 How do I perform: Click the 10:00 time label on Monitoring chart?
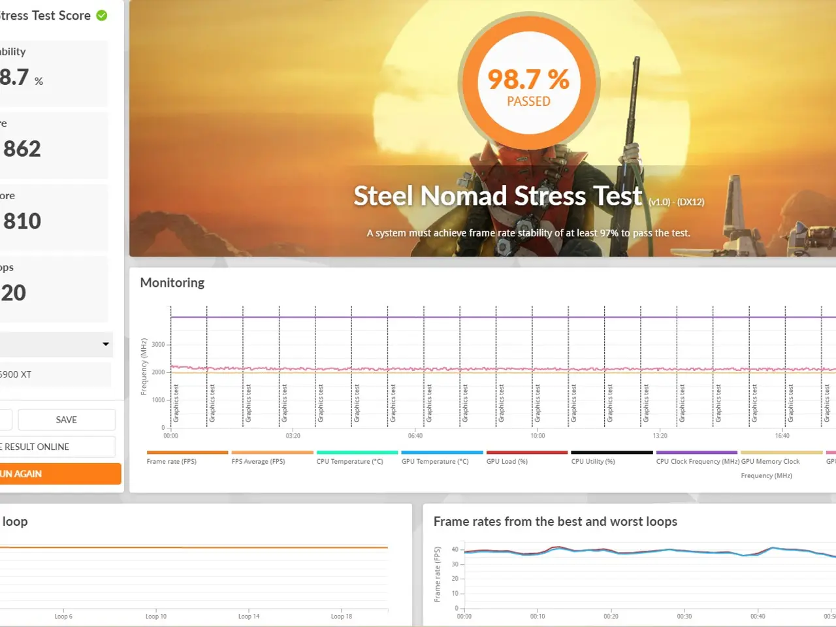coord(538,436)
